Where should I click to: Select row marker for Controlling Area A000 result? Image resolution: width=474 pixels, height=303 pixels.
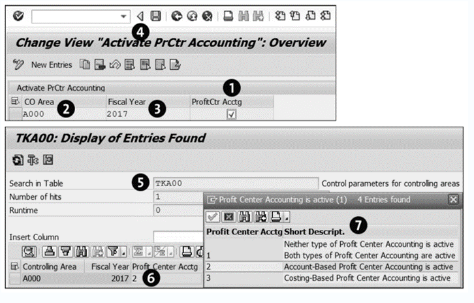[x=16, y=278]
